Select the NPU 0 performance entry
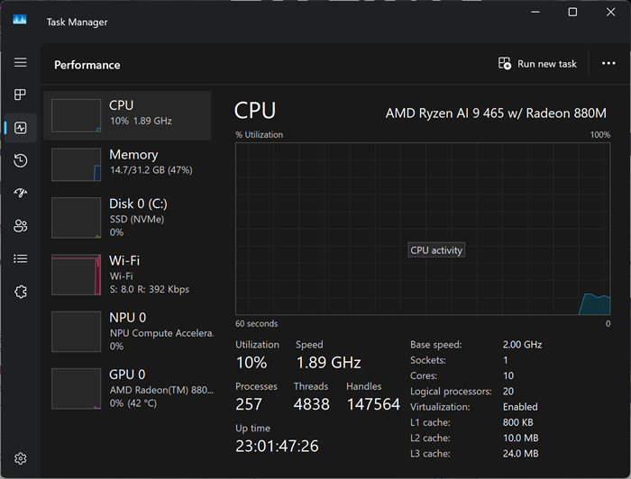This screenshot has height=479, width=631. tap(127, 331)
